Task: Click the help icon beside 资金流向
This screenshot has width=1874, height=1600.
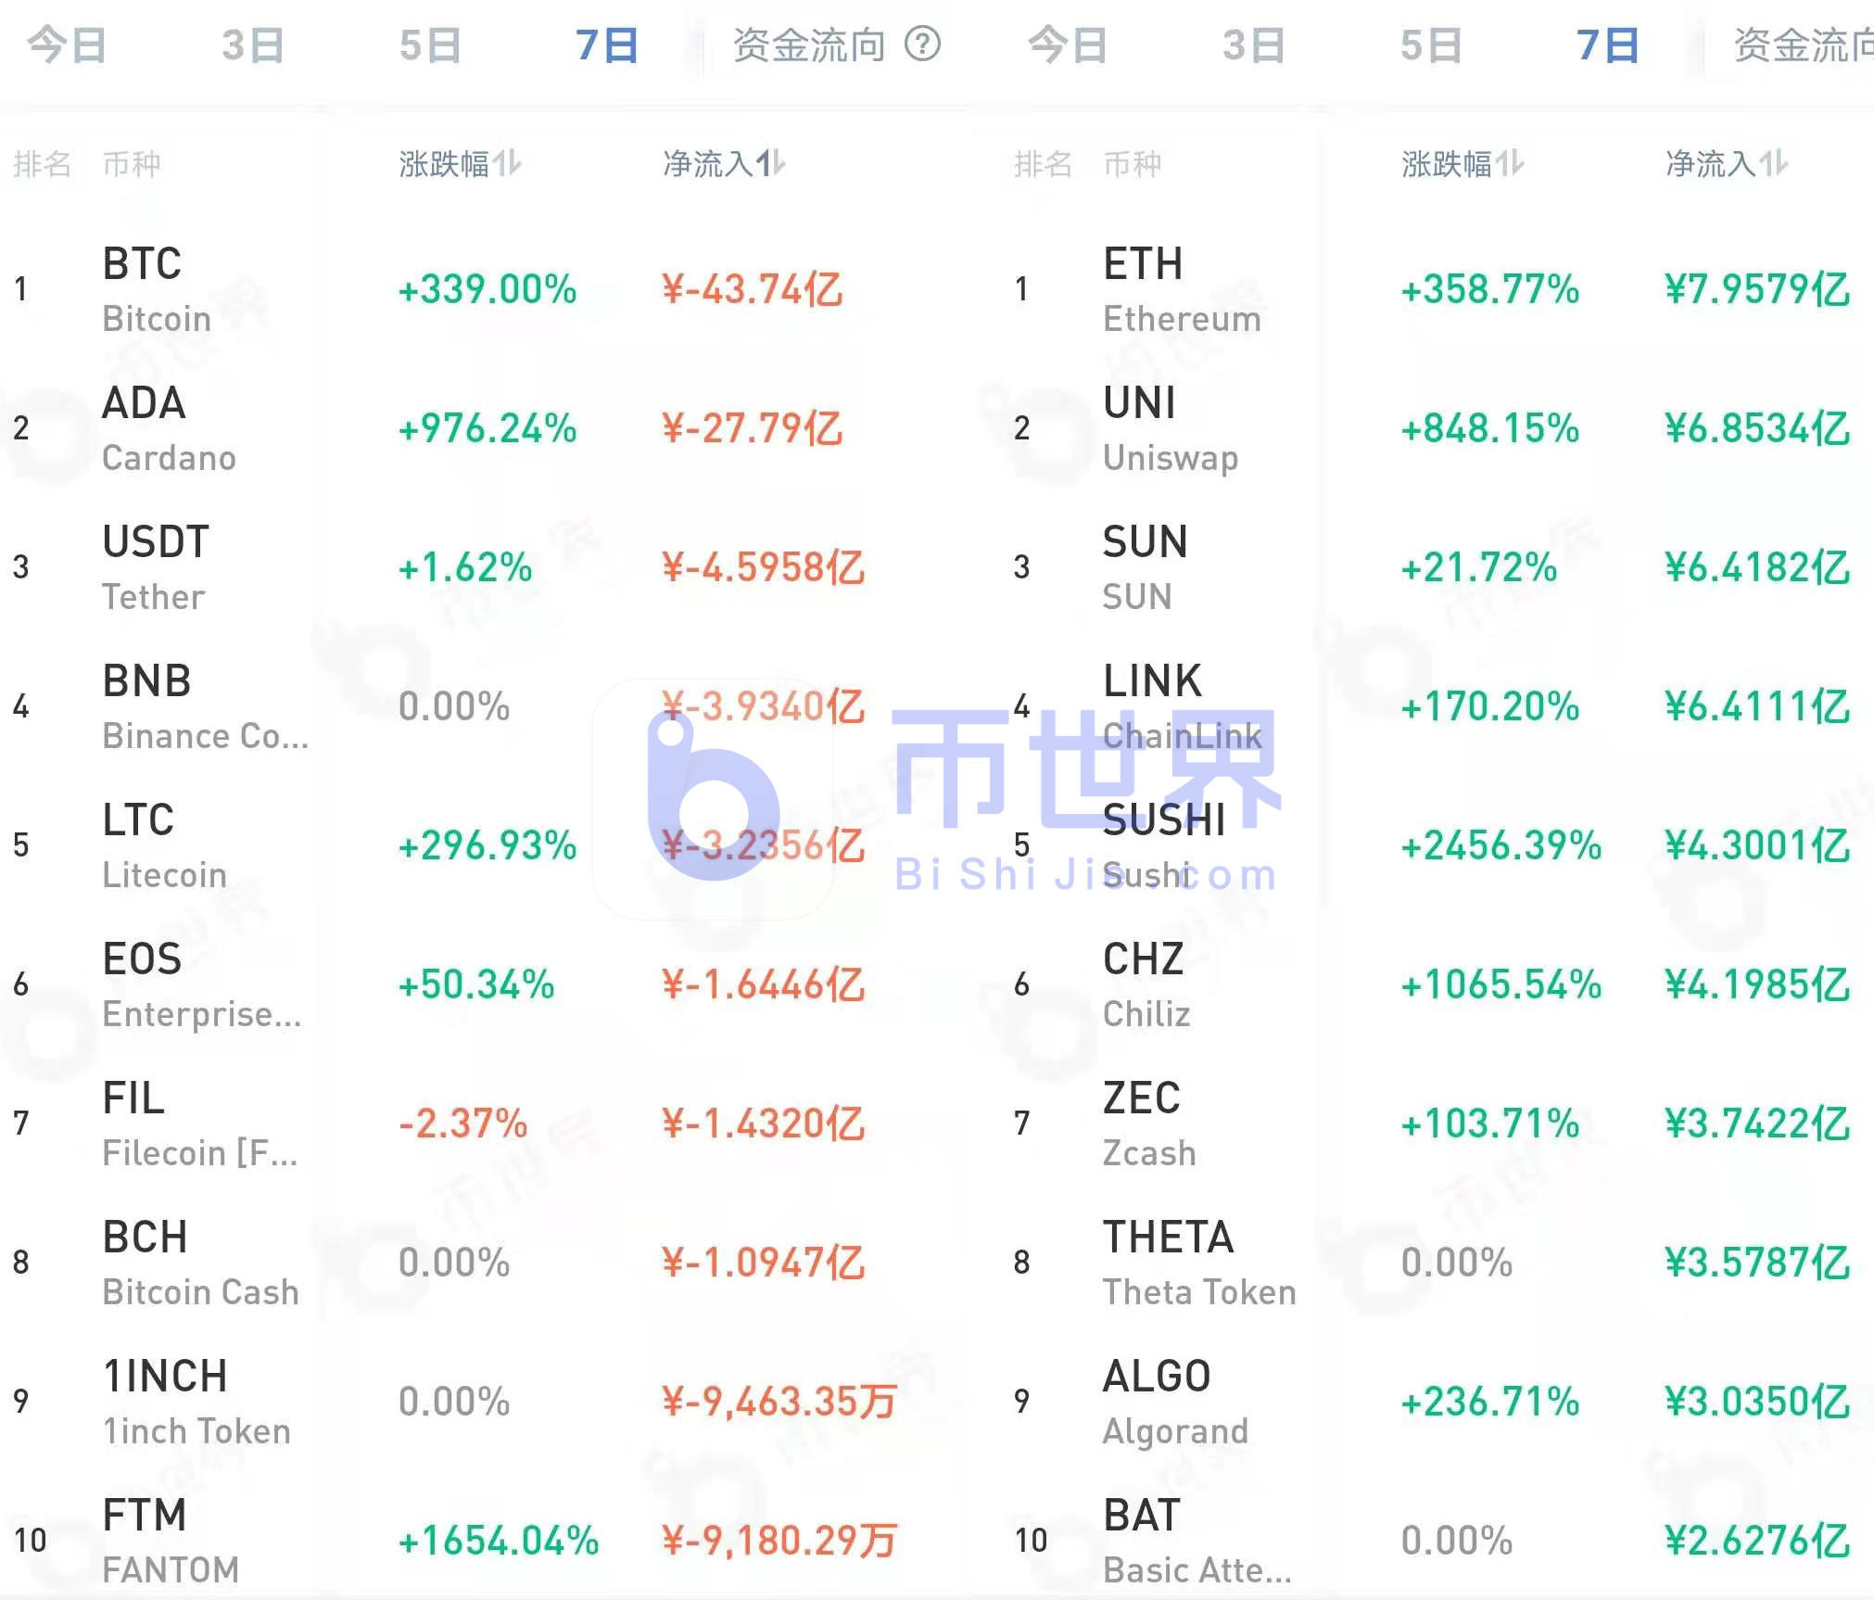Action: click(x=922, y=44)
